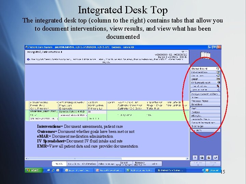Click the icon right of the help button

tap(202, 158)
